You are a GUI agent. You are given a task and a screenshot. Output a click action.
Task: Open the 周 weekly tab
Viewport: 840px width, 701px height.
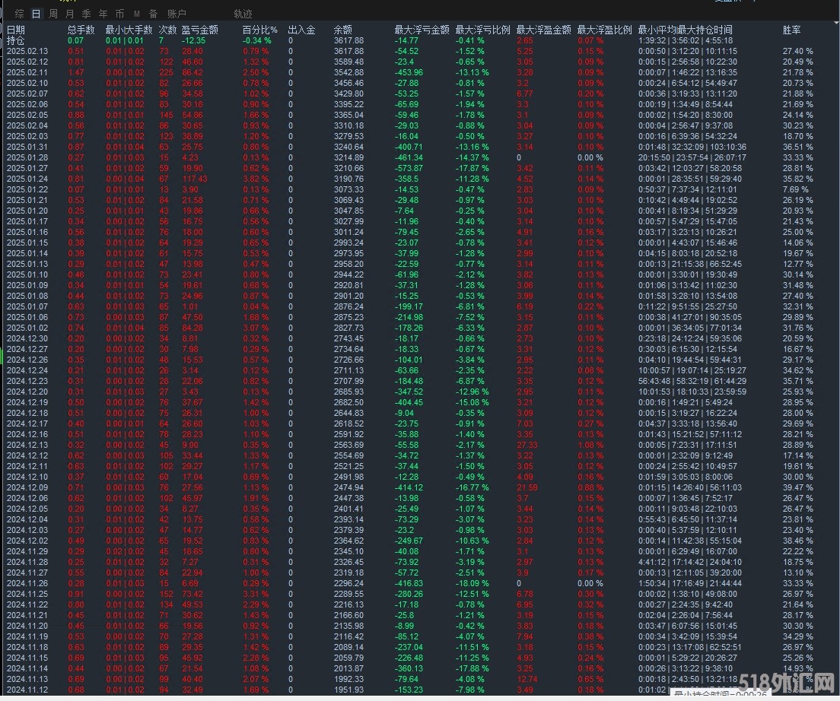(53, 14)
